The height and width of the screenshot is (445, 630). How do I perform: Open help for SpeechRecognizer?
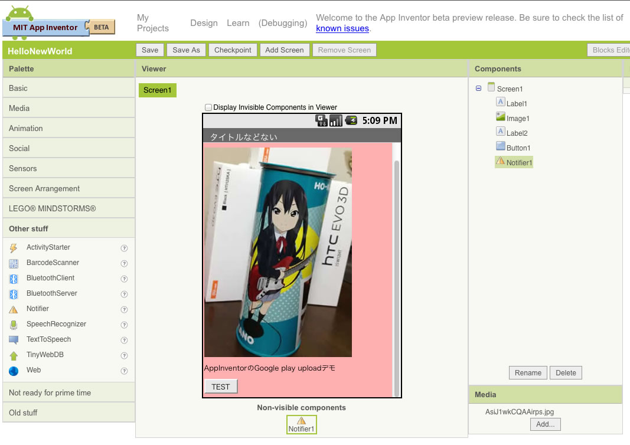click(124, 325)
